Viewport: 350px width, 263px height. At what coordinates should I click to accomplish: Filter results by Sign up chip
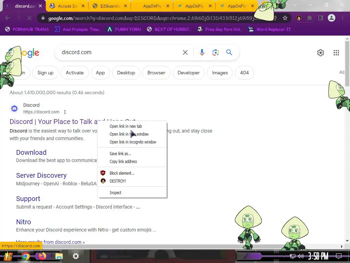pos(45,73)
